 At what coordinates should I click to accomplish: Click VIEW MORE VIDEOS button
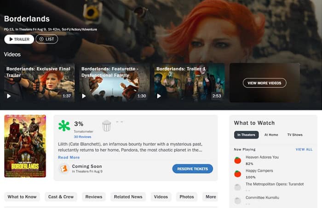point(264,83)
